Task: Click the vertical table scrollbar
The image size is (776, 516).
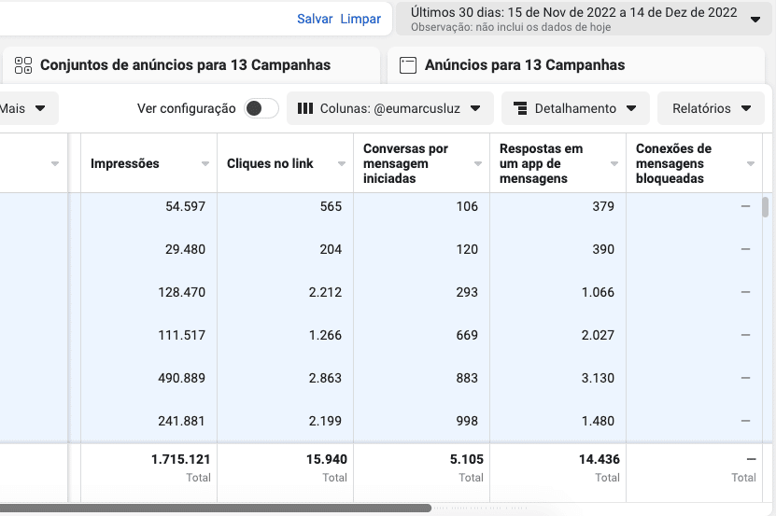Action: (x=765, y=207)
